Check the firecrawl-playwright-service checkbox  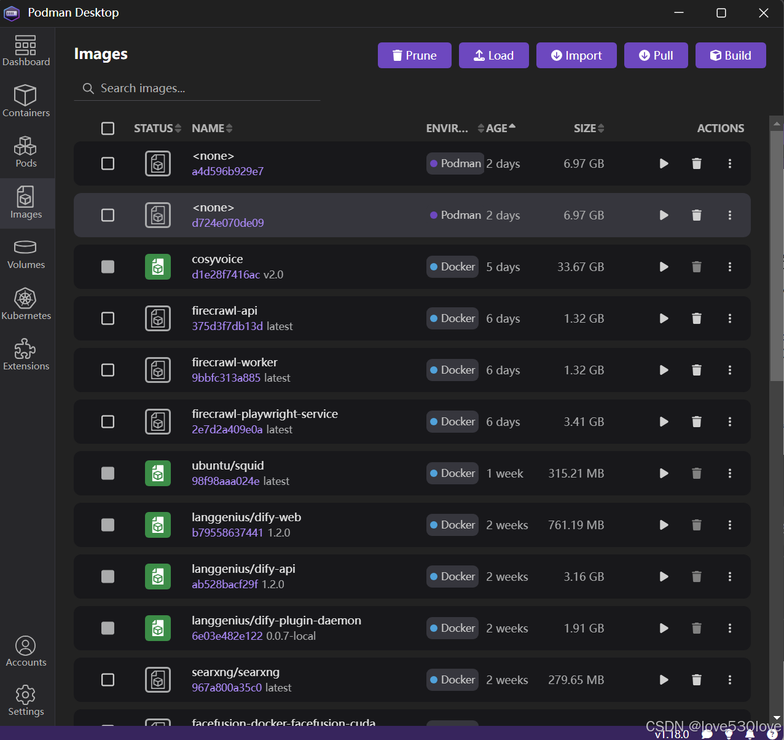(x=108, y=422)
